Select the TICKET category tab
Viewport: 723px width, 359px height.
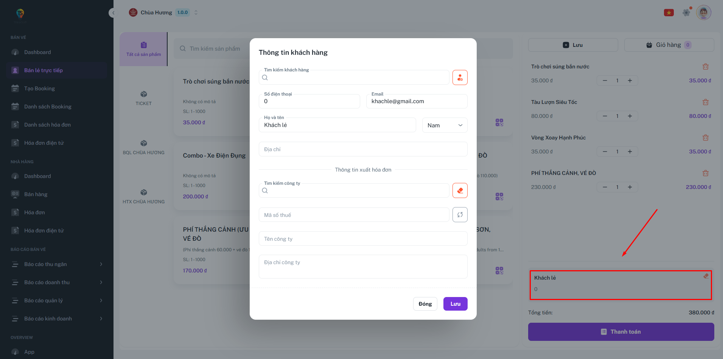(x=143, y=98)
